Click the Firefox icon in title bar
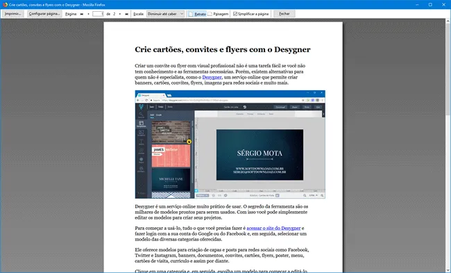Image resolution: width=451 pixels, height=273 pixels. 5,5
